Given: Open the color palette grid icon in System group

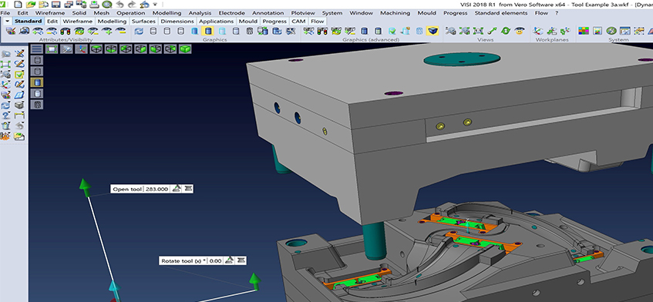Looking at the screenshot, I should pos(584,31).
